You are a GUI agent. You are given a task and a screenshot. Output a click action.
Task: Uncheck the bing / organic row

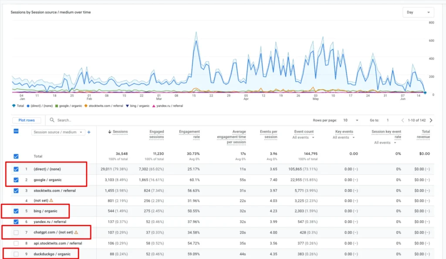pyautogui.click(x=16, y=211)
